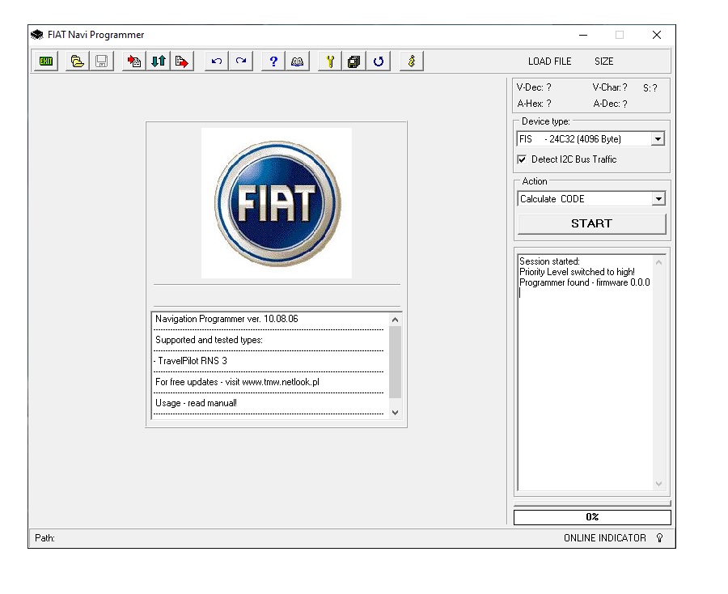The height and width of the screenshot is (594, 728).
Task: Click 'Usage - read manual!' line
Action: (196, 403)
